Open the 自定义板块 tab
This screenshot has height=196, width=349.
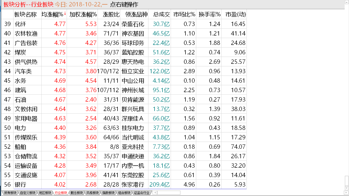point(28,193)
